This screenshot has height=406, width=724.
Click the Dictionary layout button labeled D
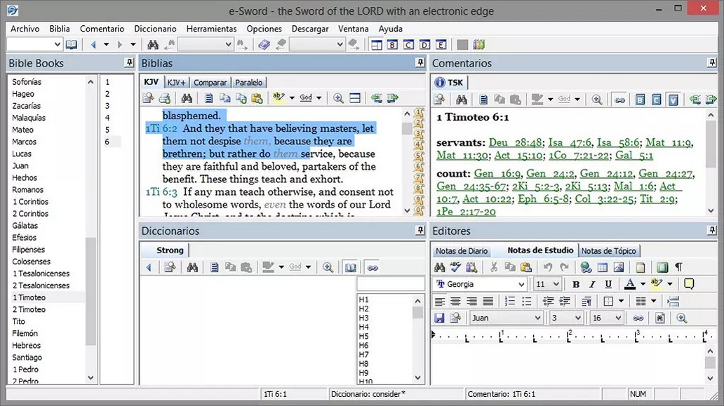click(x=425, y=45)
